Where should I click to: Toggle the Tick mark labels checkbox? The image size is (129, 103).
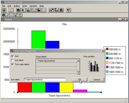[12, 64]
